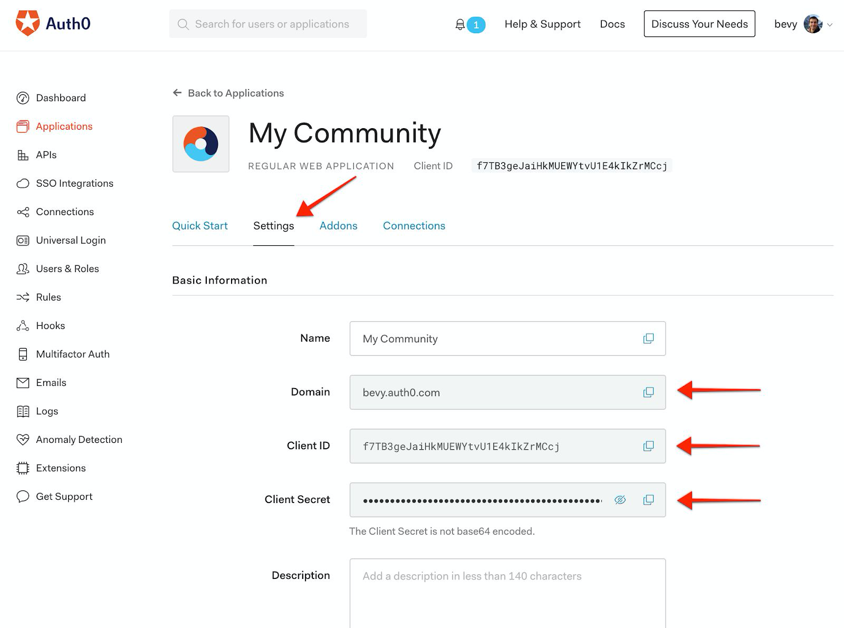The height and width of the screenshot is (628, 844).
Task: Open the application Connections tab
Action: click(414, 226)
